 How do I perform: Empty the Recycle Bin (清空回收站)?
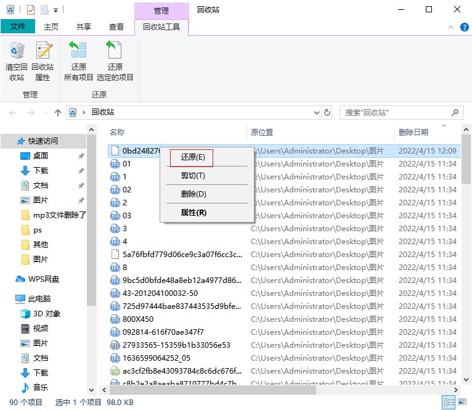pos(16,62)
